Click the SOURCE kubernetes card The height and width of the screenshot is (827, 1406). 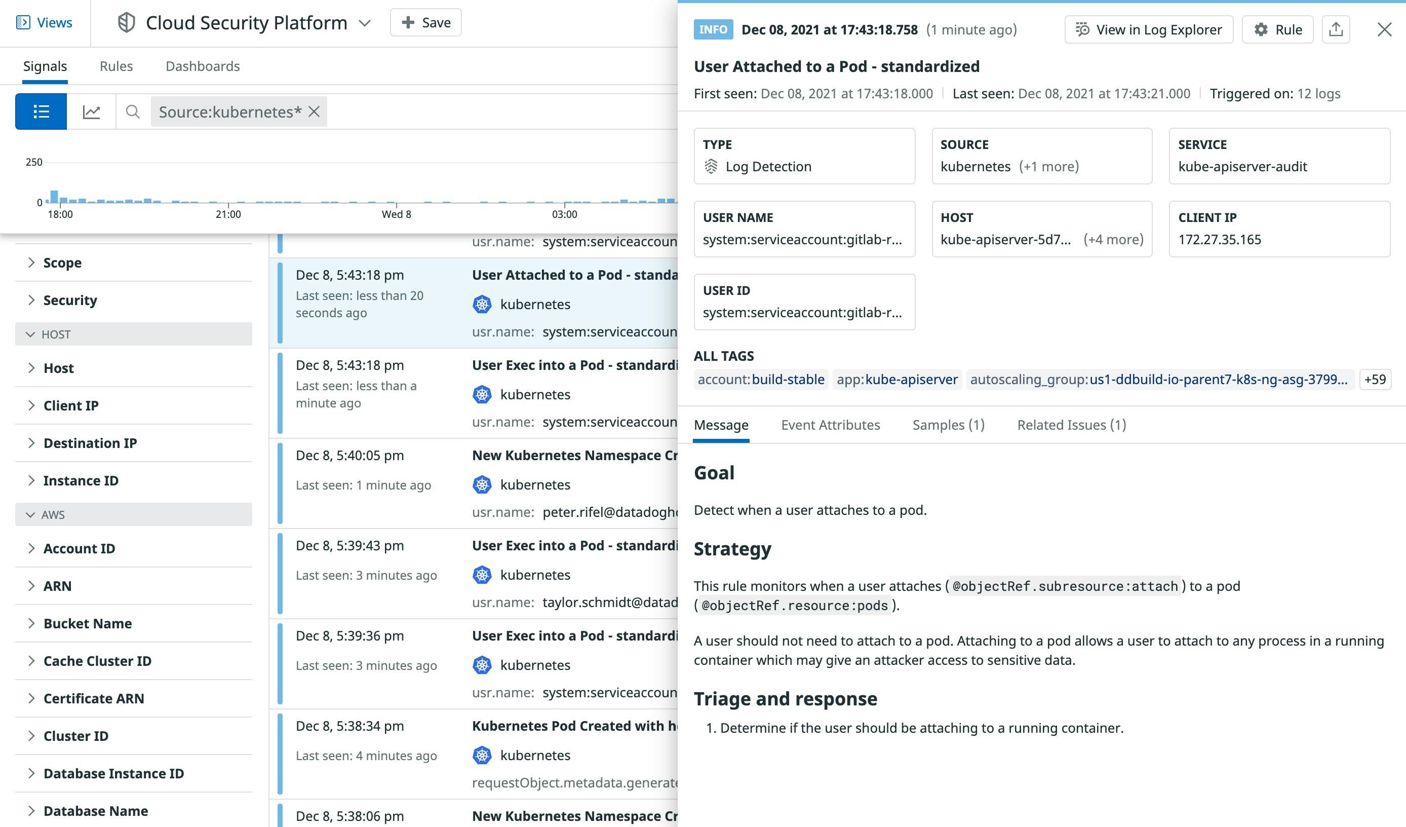(x=1042, y=156)
